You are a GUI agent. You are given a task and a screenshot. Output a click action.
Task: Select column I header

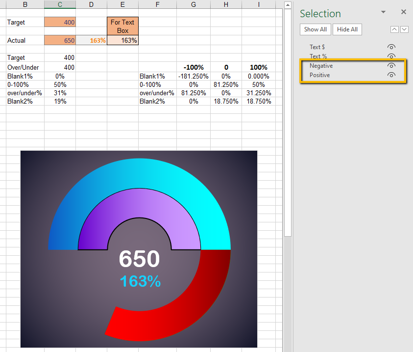259,4
